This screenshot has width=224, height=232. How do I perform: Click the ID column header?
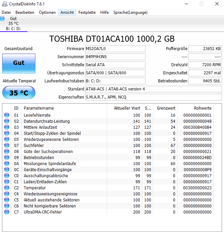click(16, 108)
